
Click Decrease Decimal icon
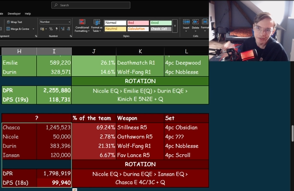69,29
